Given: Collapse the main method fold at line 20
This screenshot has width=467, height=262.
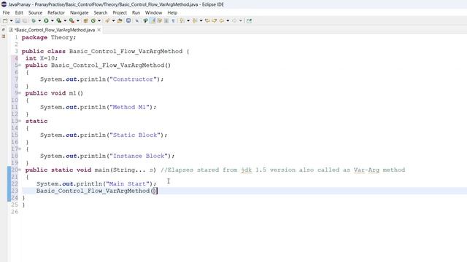Looking at the screenshot, I should [x=20, y=170].
